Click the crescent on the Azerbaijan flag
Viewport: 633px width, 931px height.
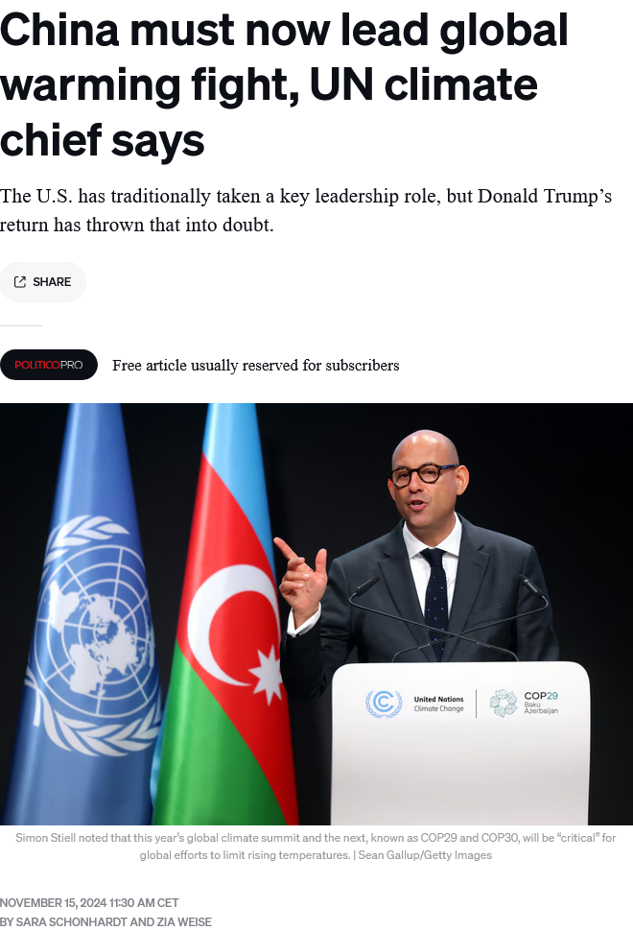click(x=232, y=625)
